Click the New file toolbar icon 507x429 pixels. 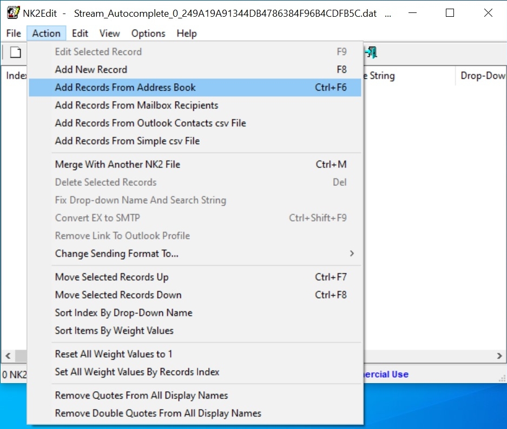[x=16, y=52]
